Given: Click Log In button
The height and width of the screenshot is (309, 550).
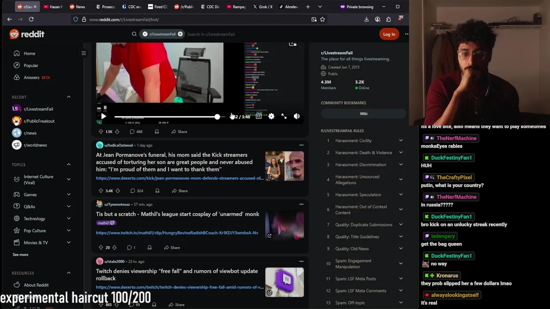Looking at the screenshot, I should (x=389, y=34).
